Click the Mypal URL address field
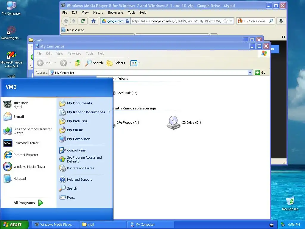 click(x=177, y=21)
